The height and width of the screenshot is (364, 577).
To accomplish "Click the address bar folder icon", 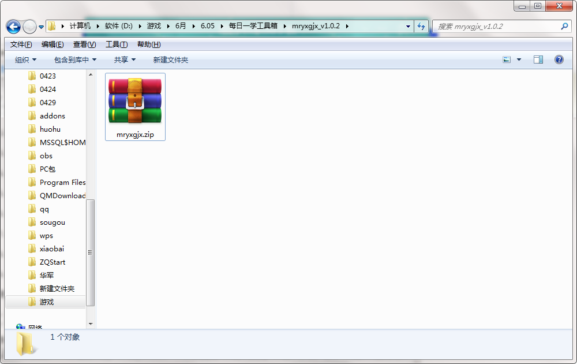I will click(x=52, y=26).
